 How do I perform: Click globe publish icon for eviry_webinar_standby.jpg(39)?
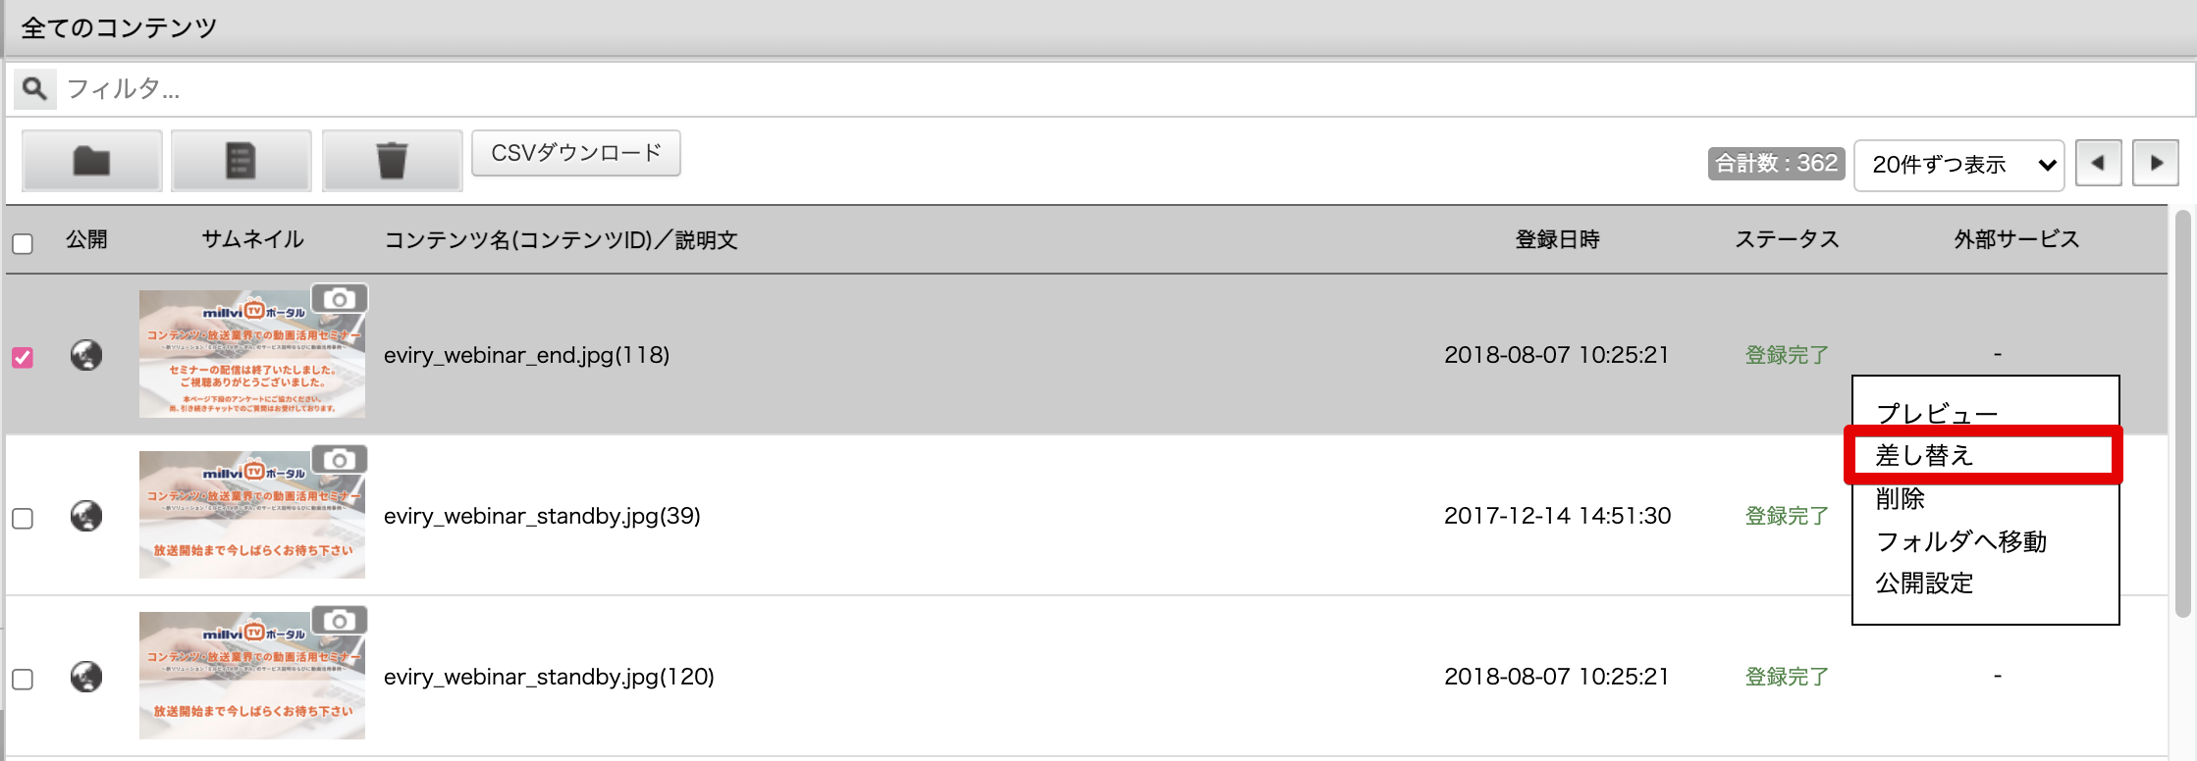(86, 516)
